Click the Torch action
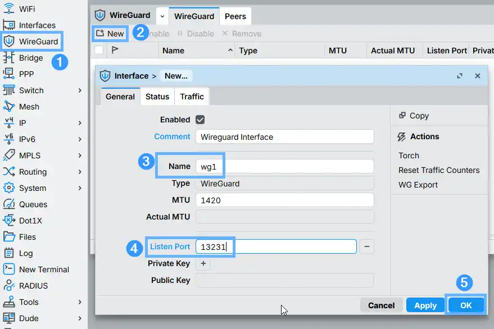494x329 pixels. 409,156
